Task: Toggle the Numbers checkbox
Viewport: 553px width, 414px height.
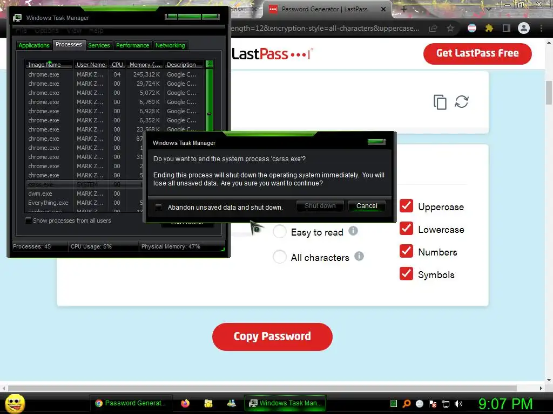Action: coord(406,251)
